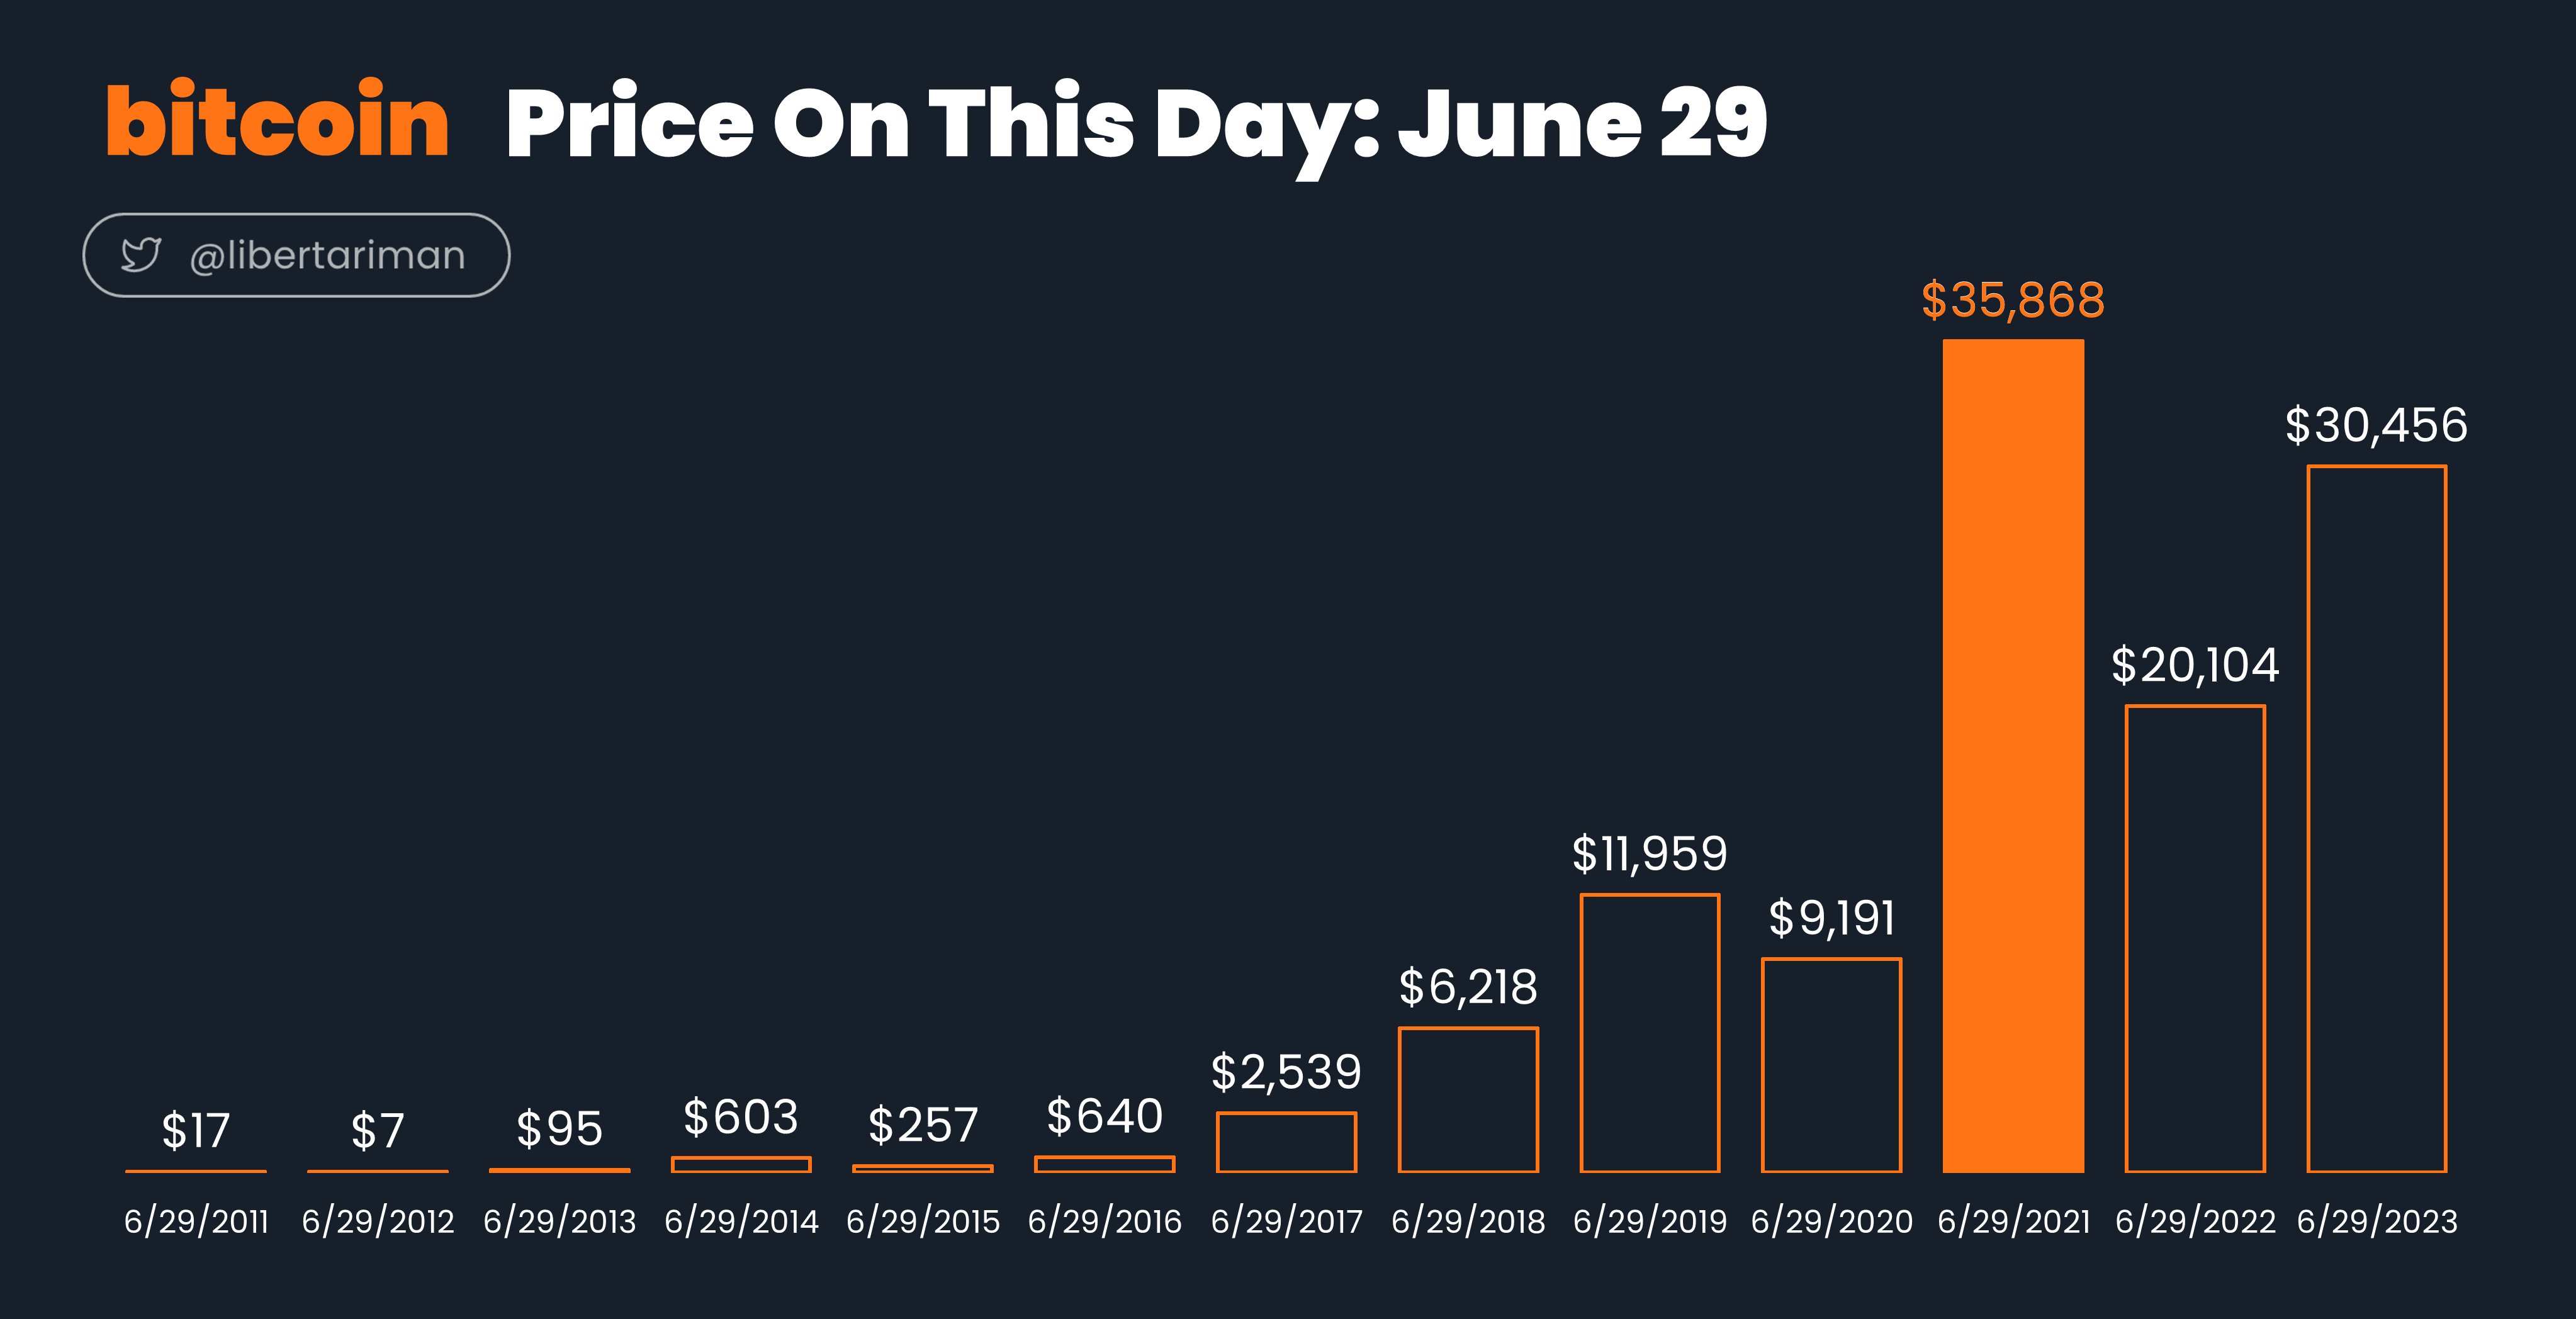The image size is (2576, 1319).
Task: Click the $9,191 price label
Action: [x=1832, y=918]
